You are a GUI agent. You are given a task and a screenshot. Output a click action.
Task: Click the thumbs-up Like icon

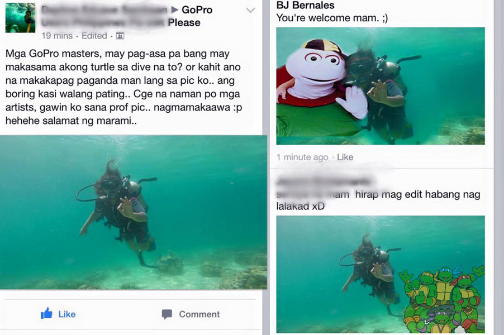tap(46, 313)
